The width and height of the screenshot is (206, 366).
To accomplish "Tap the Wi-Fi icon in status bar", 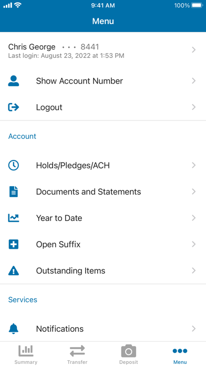I will click(x=18, y=5).
